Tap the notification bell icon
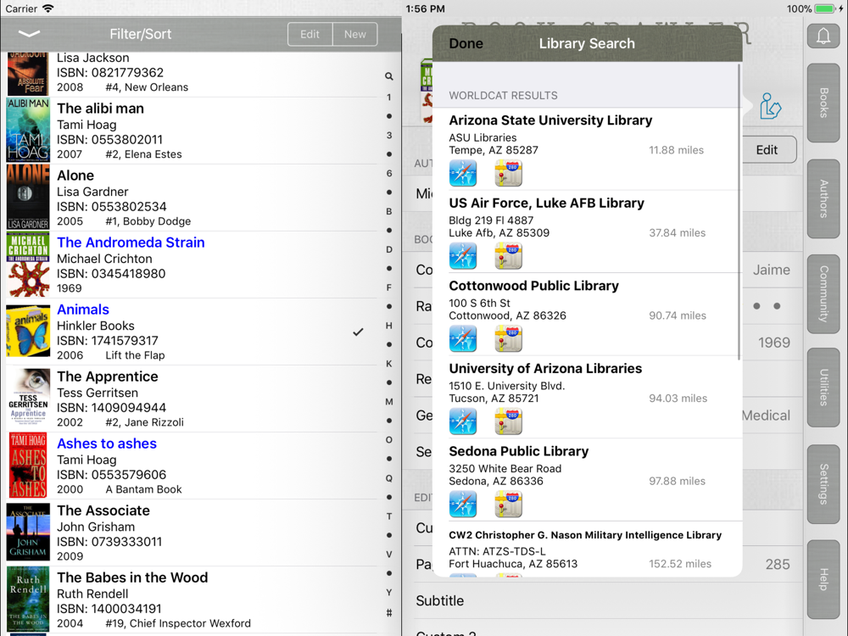 pos(823,36)
